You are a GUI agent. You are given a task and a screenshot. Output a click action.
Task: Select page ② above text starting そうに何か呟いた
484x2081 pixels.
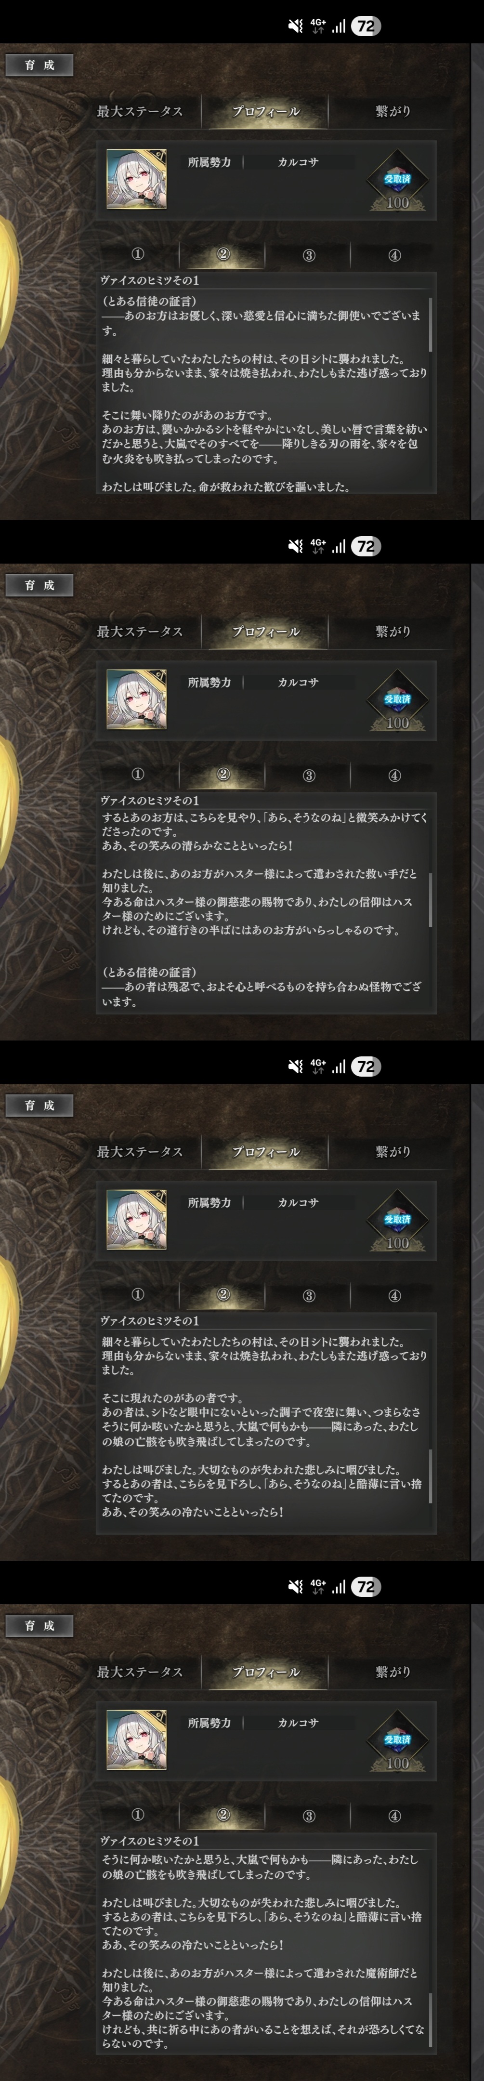coord(223,1816)
